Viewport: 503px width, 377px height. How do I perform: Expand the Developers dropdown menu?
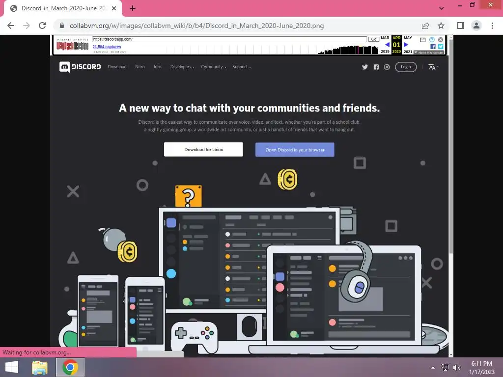[182, 67]
